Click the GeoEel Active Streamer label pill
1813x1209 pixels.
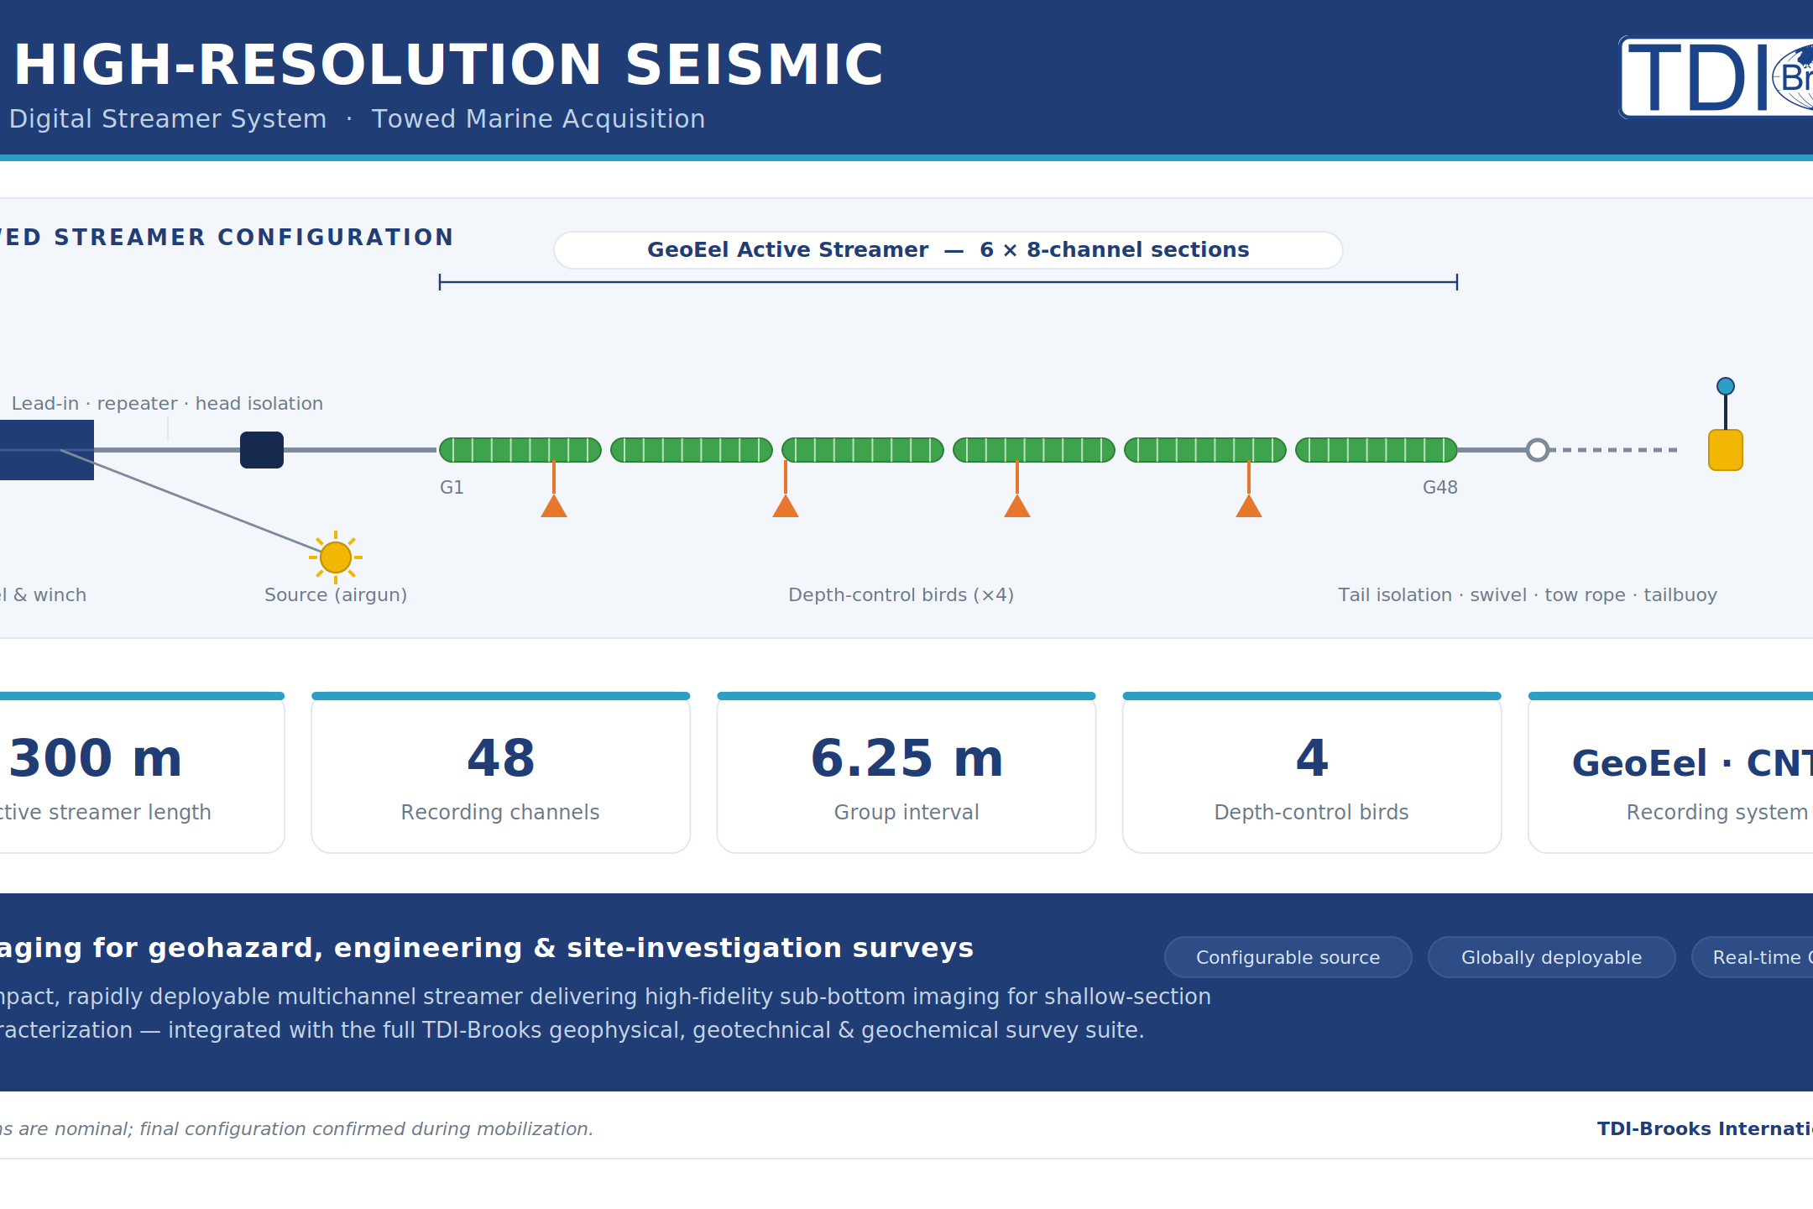[948, 250]
